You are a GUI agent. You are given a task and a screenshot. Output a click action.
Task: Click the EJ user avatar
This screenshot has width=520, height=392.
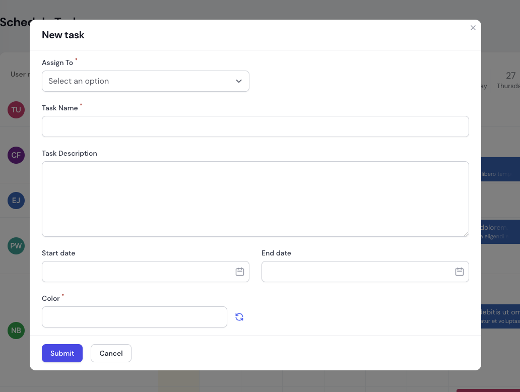click(16, 201)
